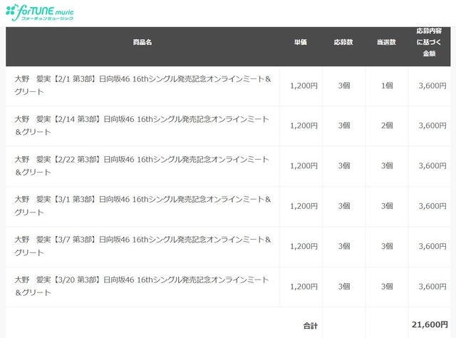
Task: Click the winning count in the 3/7 row
Action: pyautogui.click(x=387, y=246)
